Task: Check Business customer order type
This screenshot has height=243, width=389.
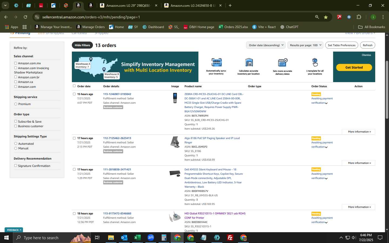Action: (x=16, y=126)
